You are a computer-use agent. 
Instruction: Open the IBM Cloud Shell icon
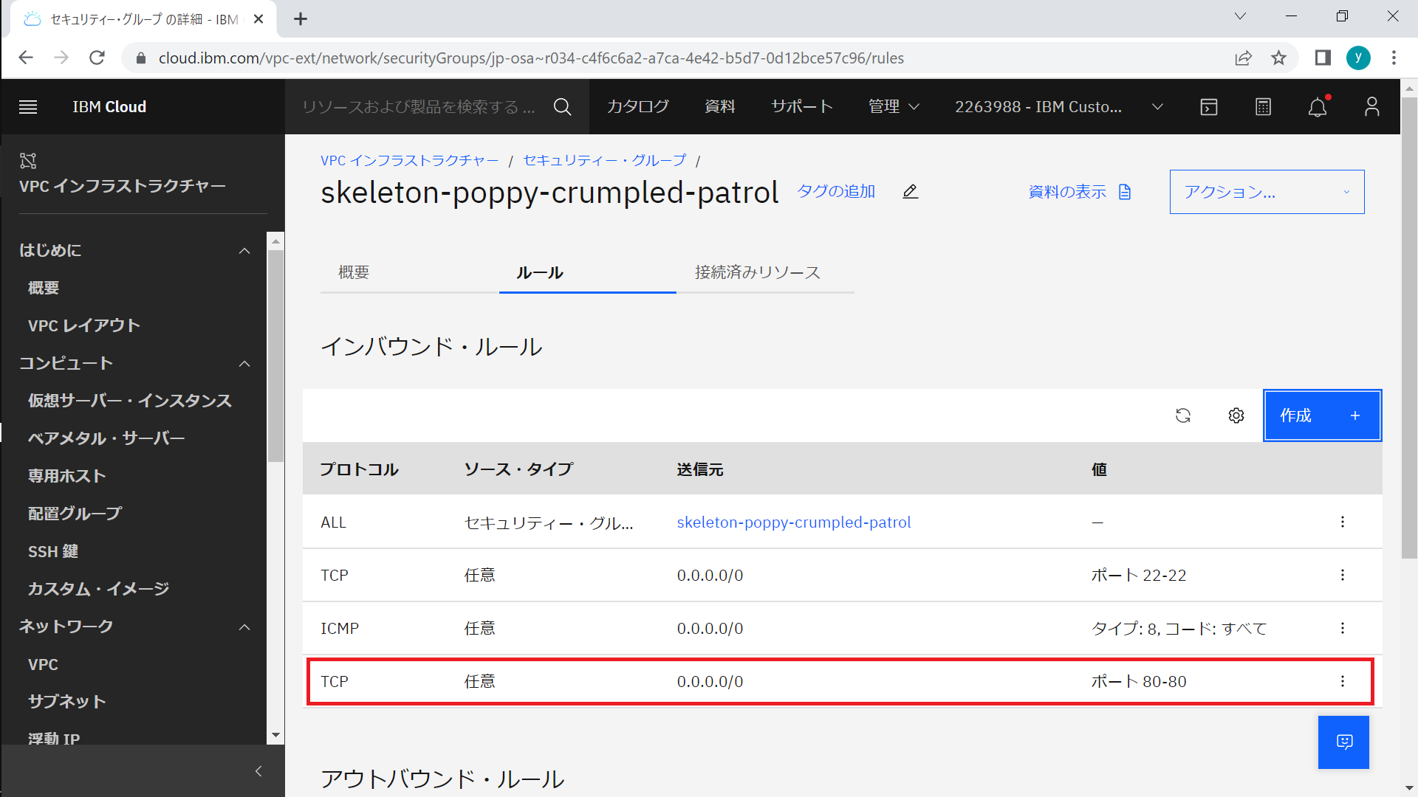tap(1209, 107)
